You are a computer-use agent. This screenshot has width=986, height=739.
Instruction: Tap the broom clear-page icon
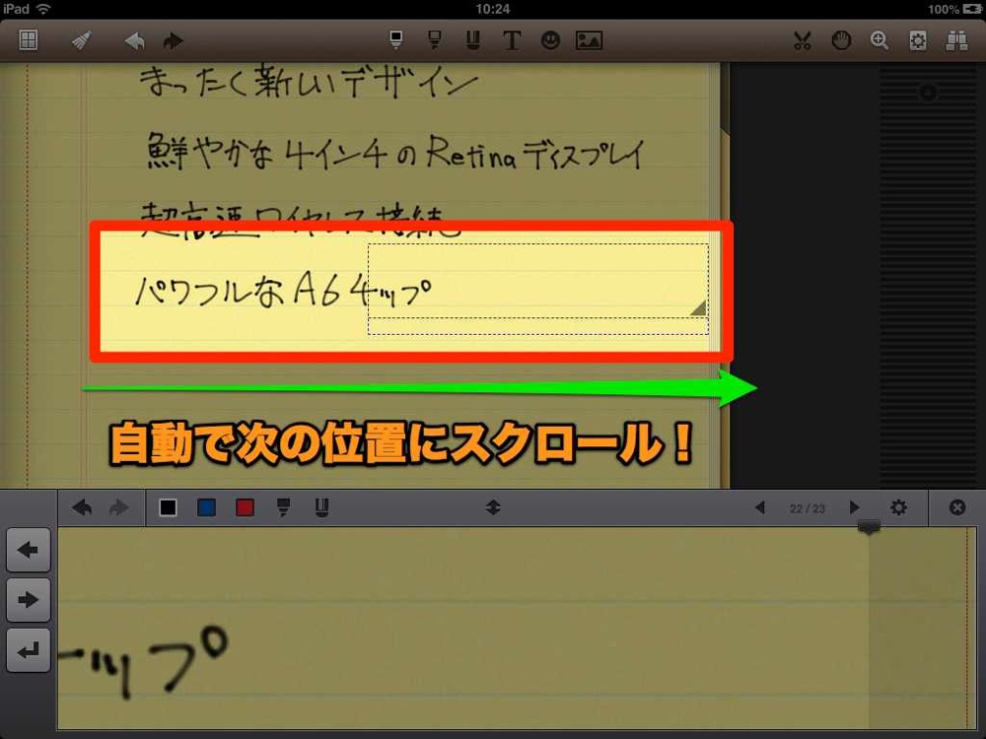tap(81, 40)
